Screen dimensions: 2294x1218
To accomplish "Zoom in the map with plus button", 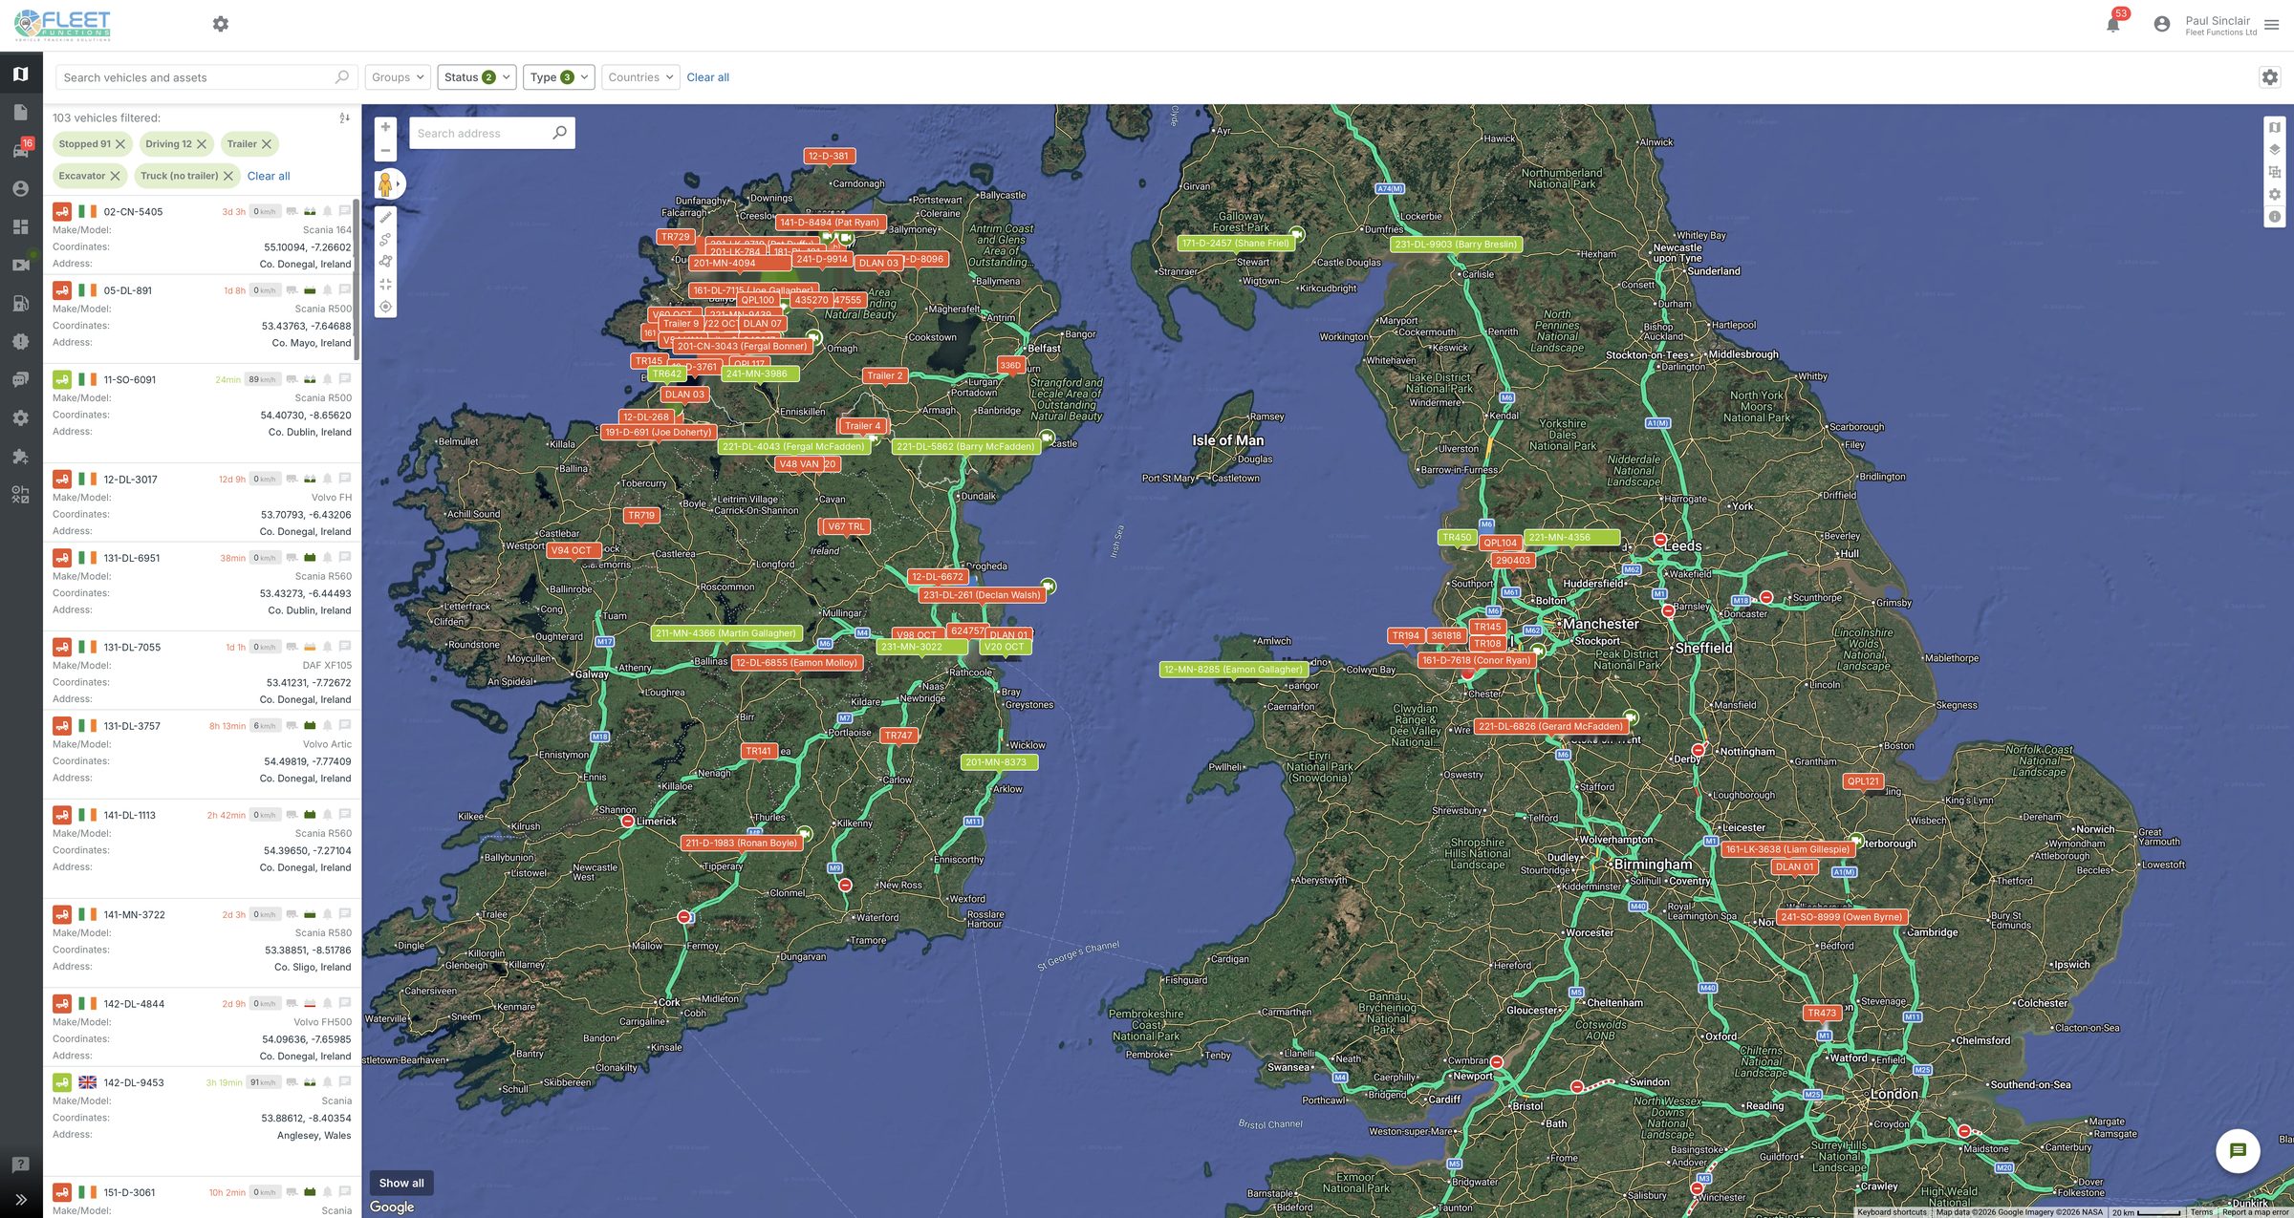I will click(385, 127).
